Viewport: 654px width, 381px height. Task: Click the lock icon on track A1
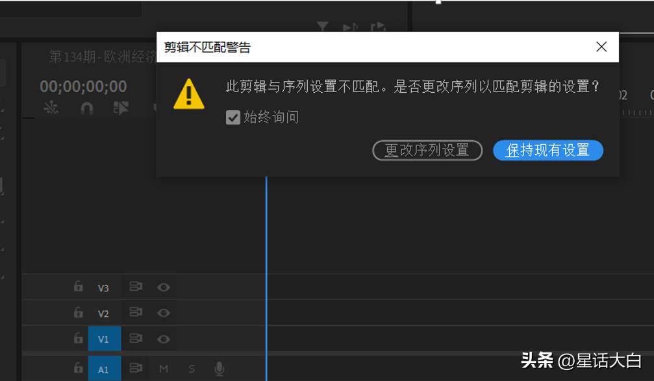pos(79,368)
